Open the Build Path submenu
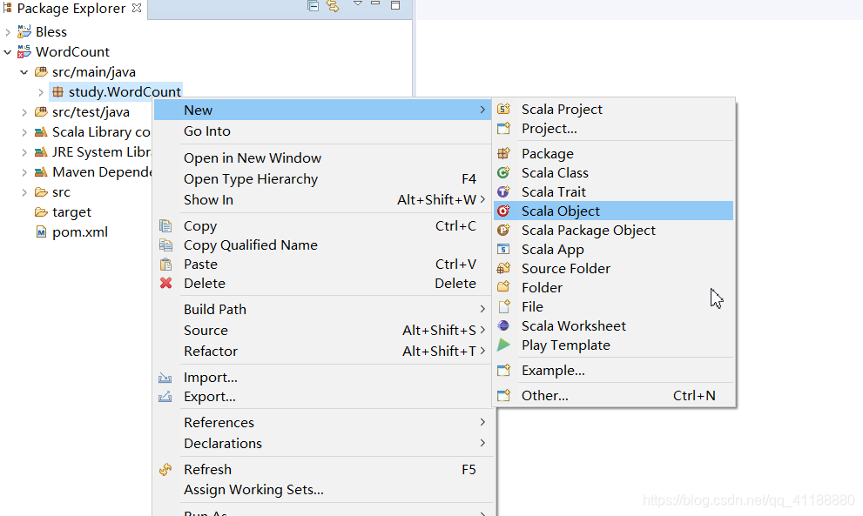863x516 pixels. 322,309
